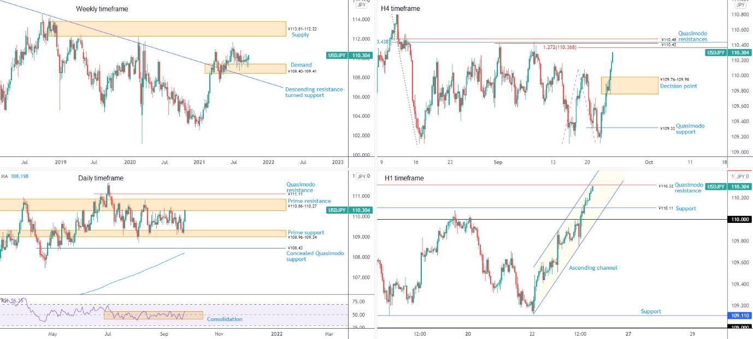This screenshot has height=339, width=753.
Task: Click the 'Quasimodo support' label on H4 chart
Action: [x=690, y=129]
